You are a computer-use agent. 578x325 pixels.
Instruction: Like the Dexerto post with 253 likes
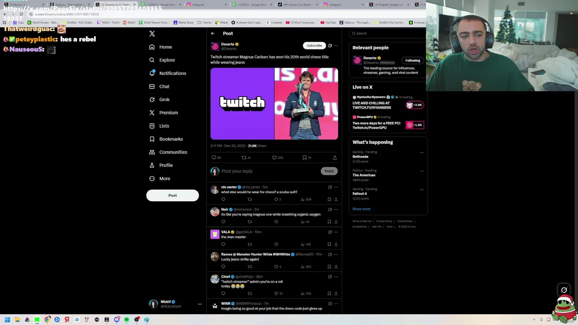coord(277,158)
